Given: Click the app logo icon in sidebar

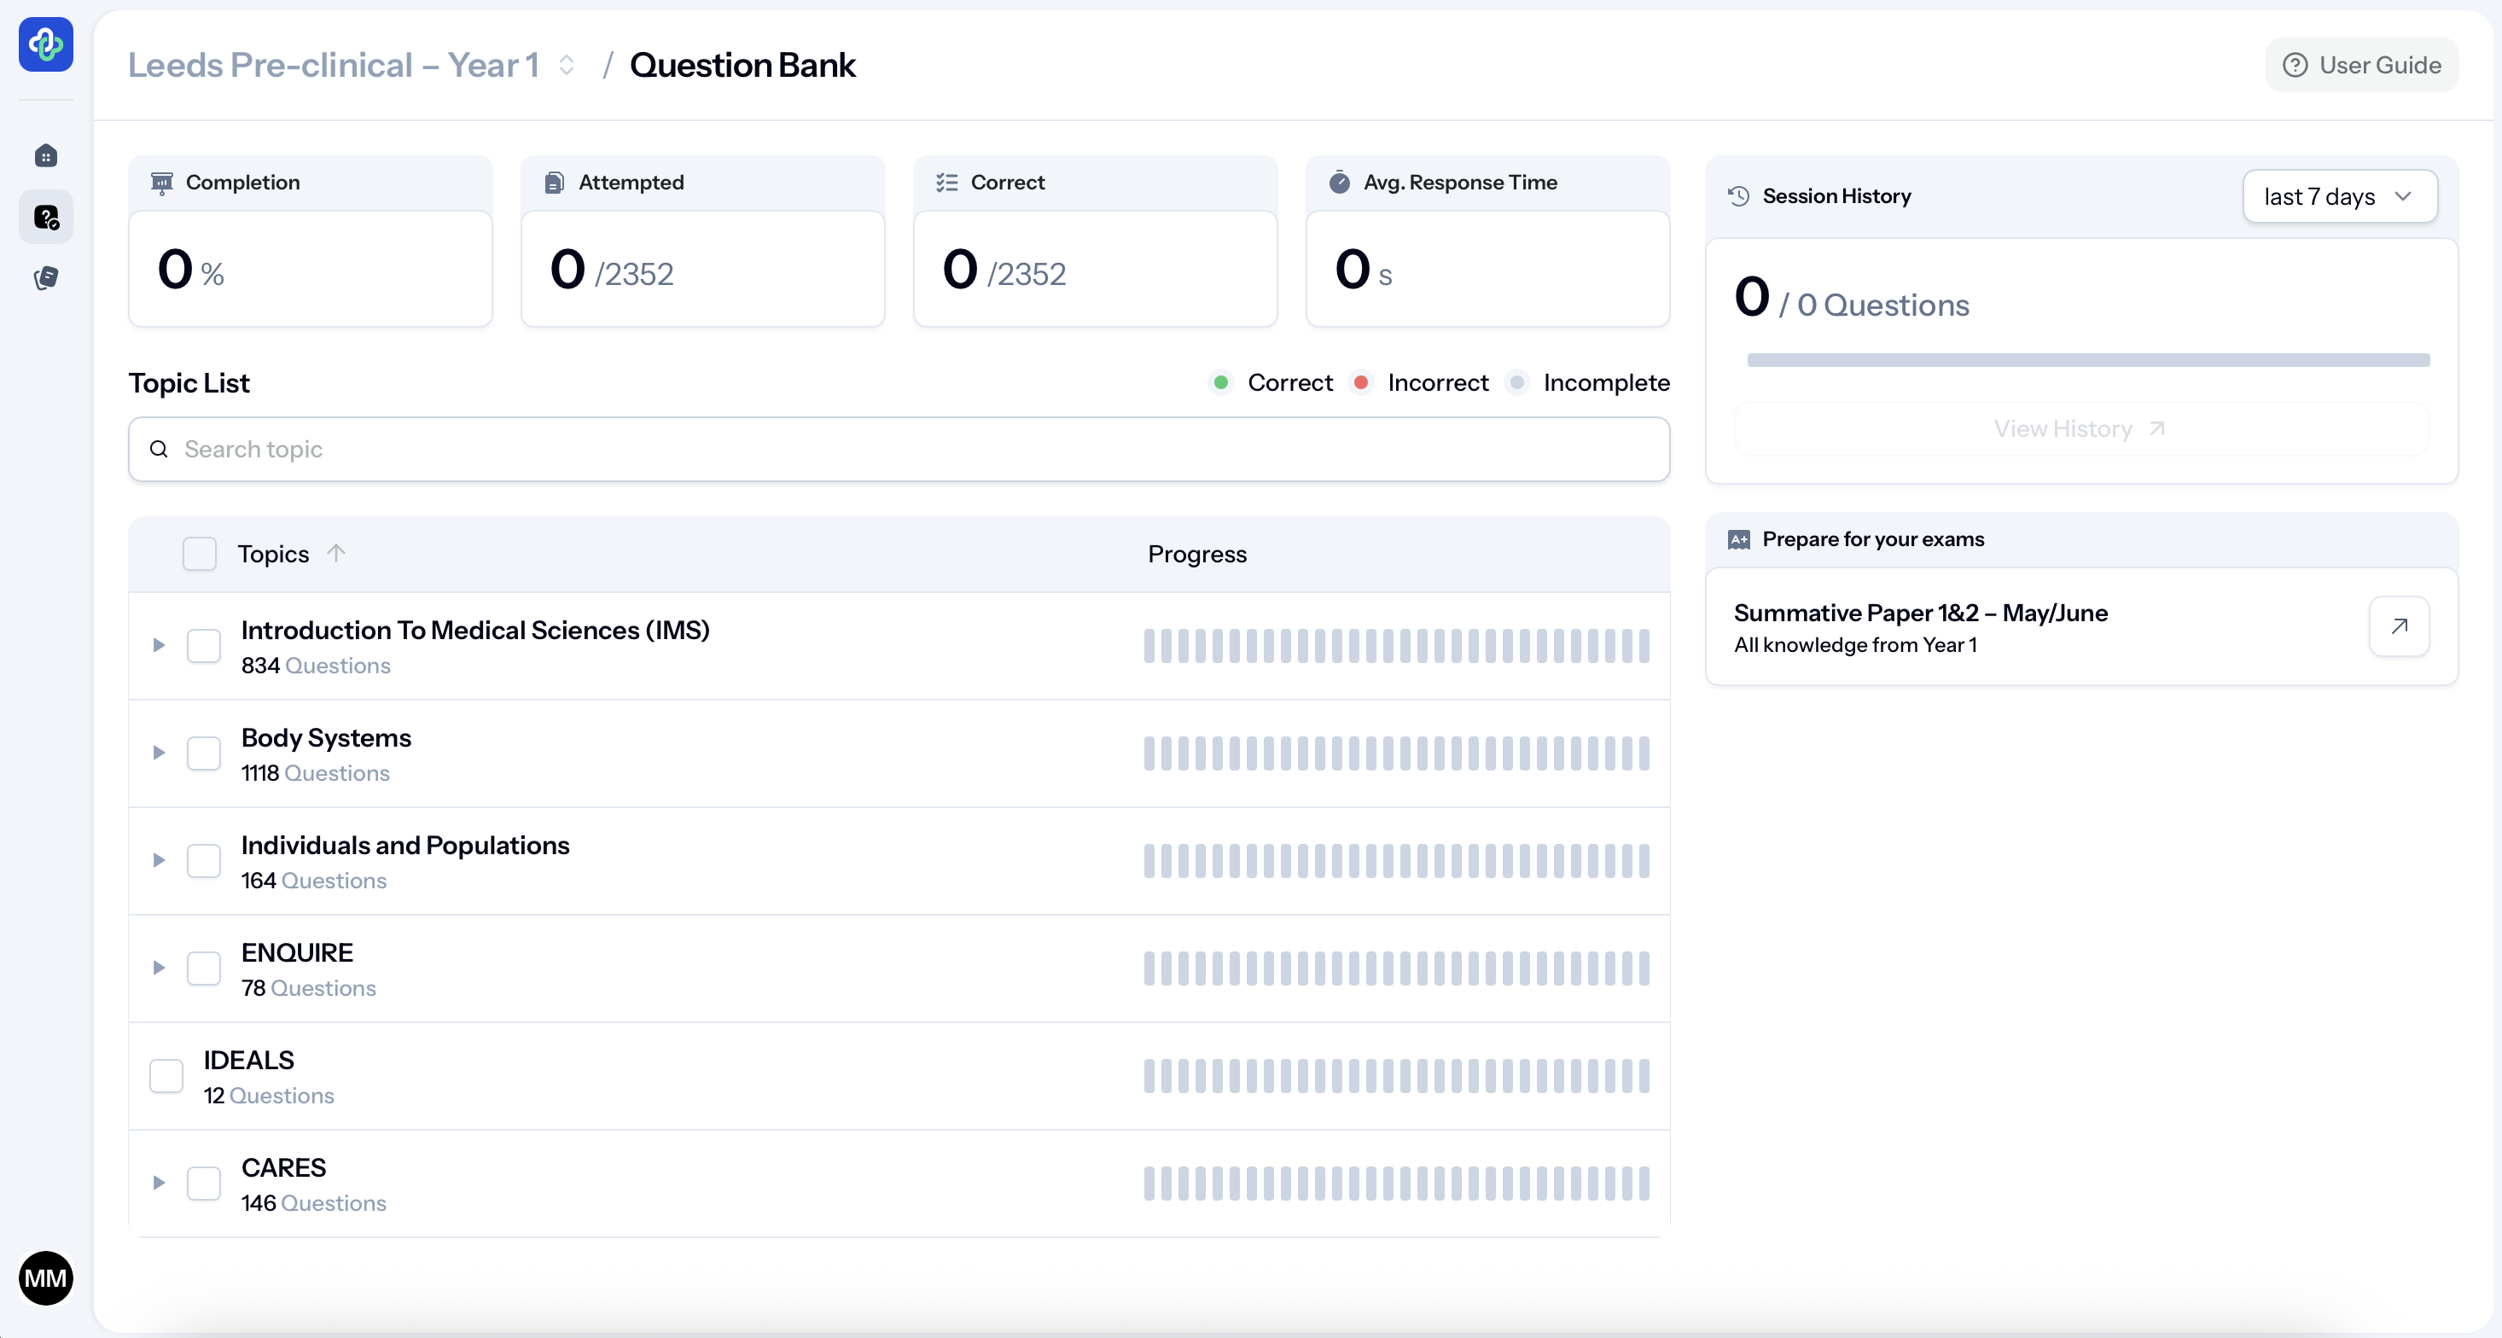Looking at the screenshot, I should click(45, 44).
